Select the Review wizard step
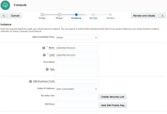Viewport: 167px width, 114px height. 110,15
